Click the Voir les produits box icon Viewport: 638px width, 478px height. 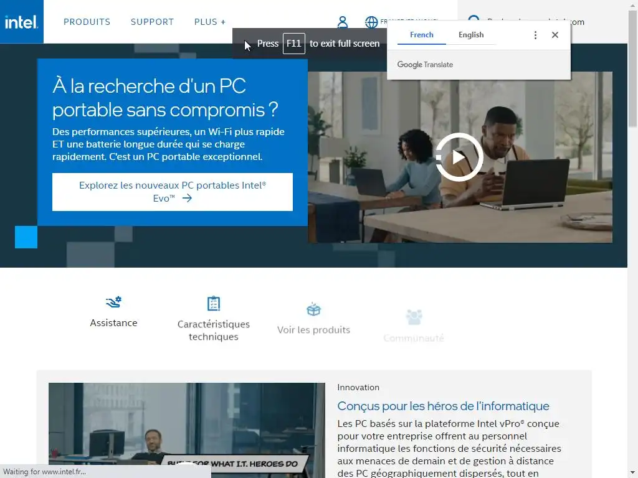pyautogui.click(x=314, y=309)
